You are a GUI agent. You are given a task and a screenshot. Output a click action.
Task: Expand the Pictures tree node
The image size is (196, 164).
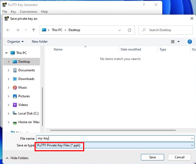point(9,96)
